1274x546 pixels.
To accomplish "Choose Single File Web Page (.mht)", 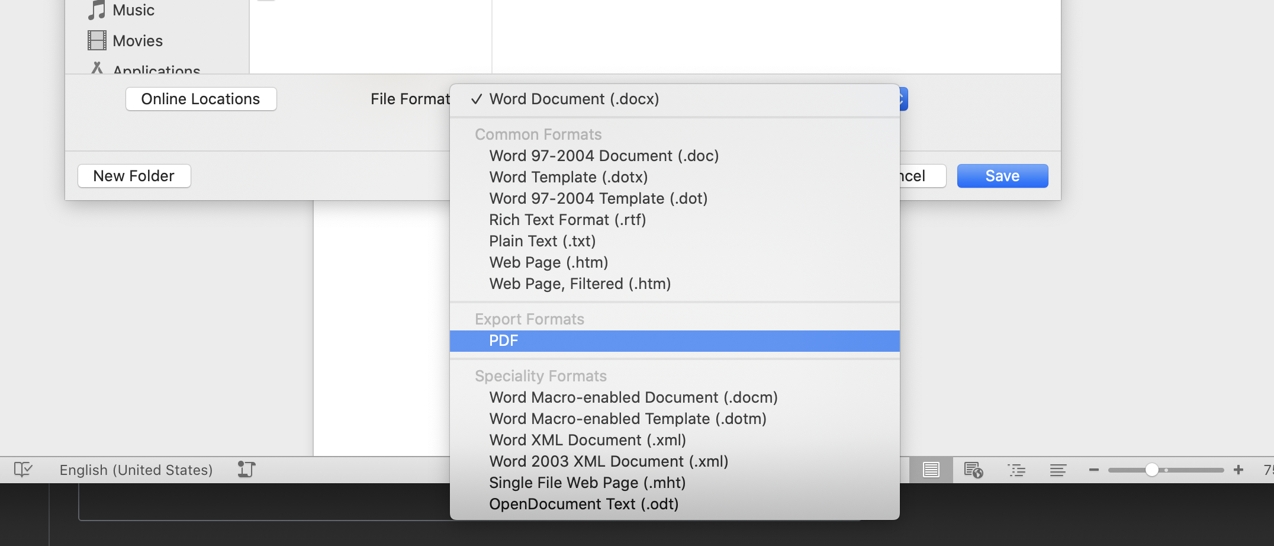I will (675, 483).
